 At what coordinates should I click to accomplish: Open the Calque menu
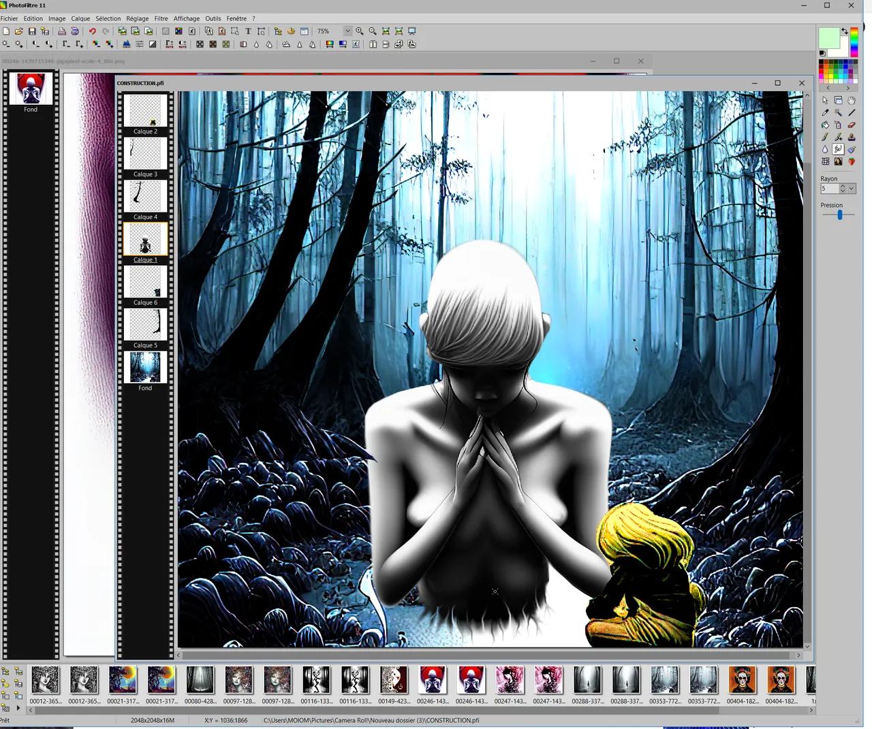pos(80,18)
